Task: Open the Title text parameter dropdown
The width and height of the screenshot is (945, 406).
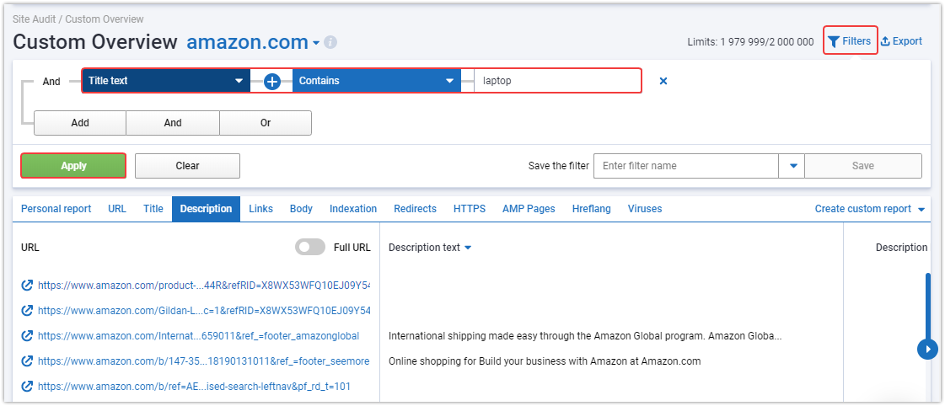Action: (x=166, y=81)
